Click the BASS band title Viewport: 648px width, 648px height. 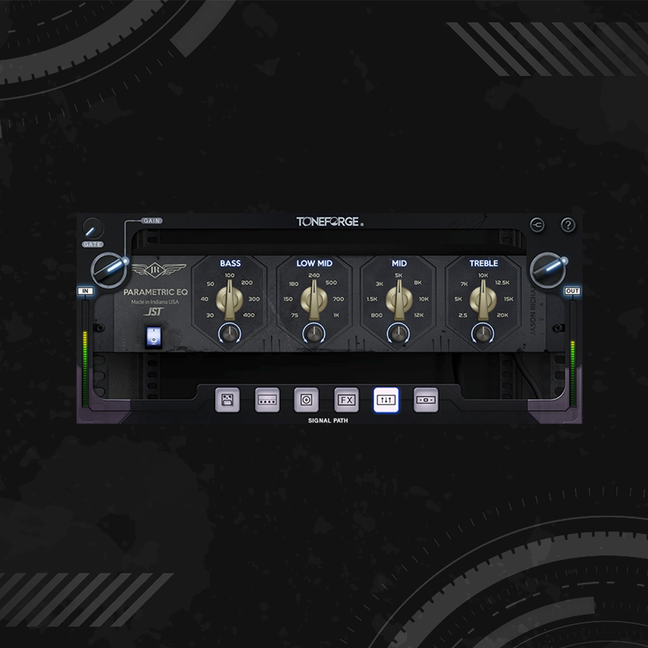(230, 263)
